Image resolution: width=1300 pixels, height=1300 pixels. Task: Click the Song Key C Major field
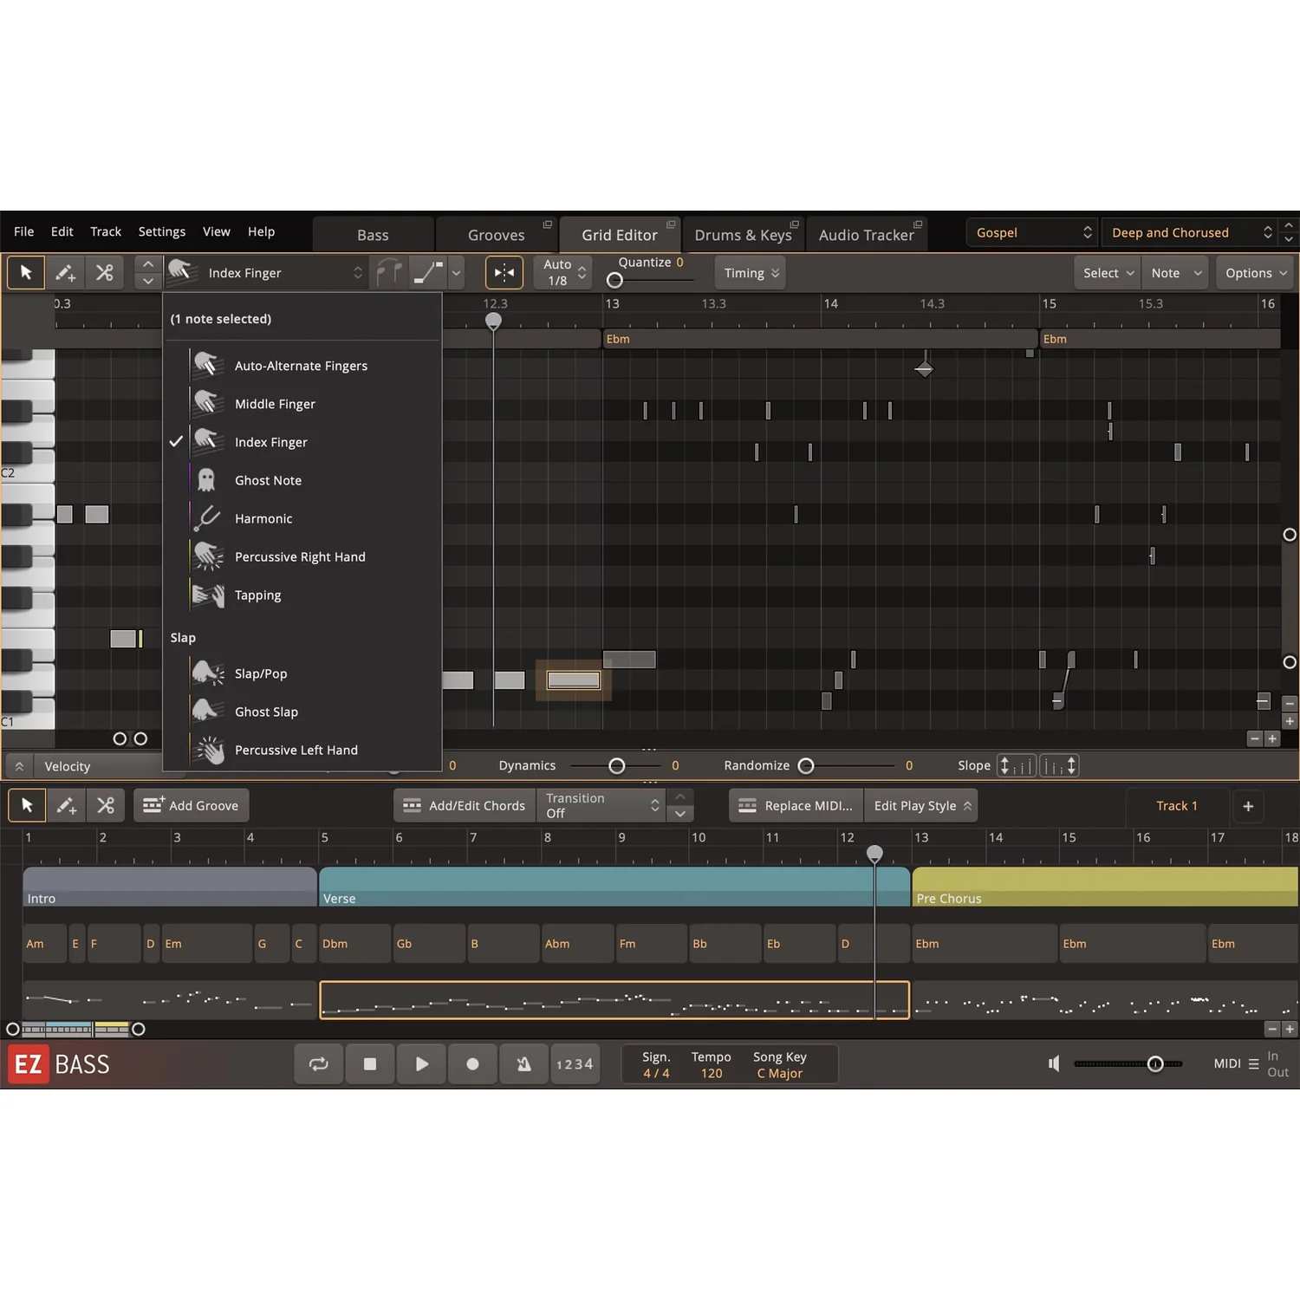[x=780, y=1064]
